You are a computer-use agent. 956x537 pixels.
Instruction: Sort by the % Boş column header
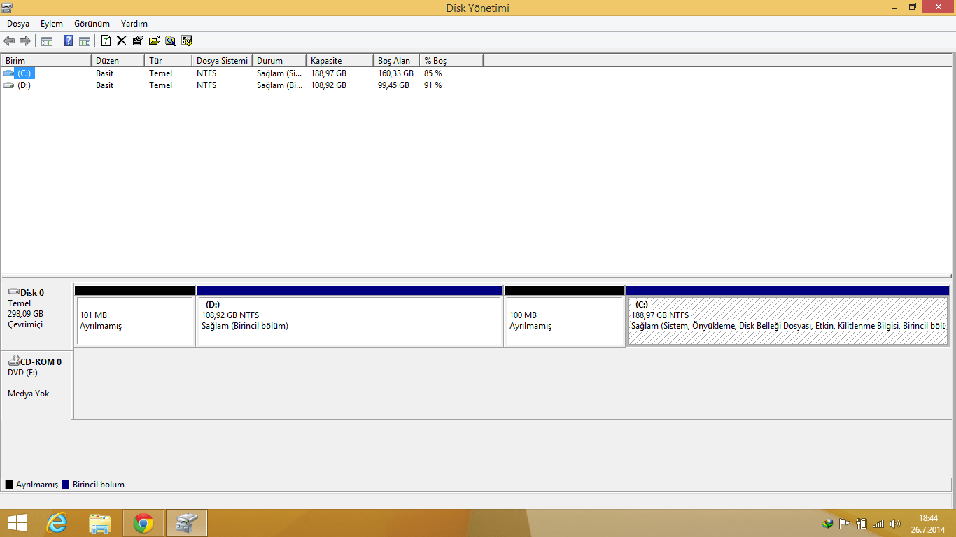[451, 61]
